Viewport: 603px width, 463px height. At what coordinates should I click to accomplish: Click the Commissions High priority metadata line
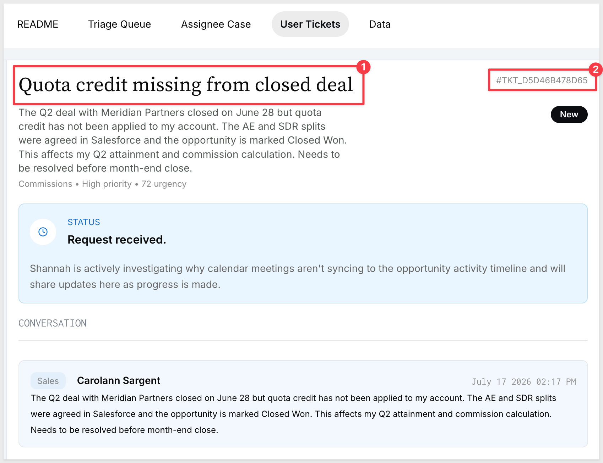[102, 184]
